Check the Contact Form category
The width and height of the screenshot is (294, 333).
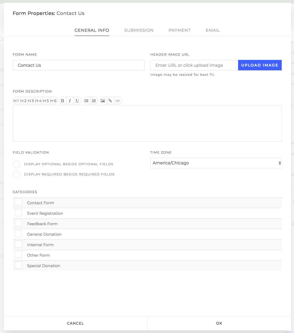(18, 202)
